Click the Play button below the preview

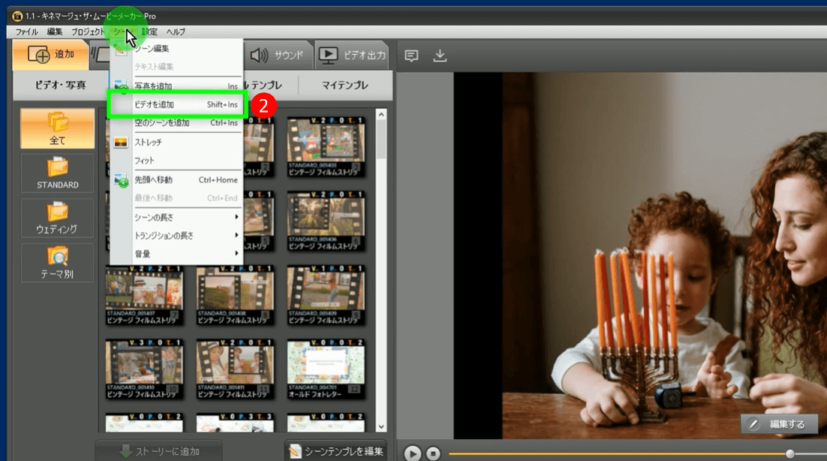(412, 453)
